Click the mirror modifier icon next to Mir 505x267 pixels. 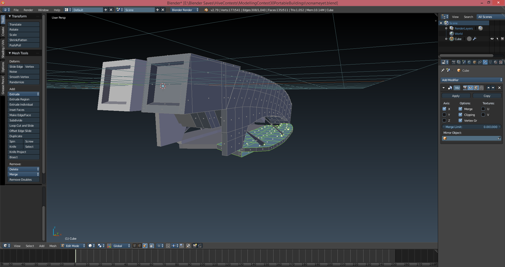click(x=450, y=88)
